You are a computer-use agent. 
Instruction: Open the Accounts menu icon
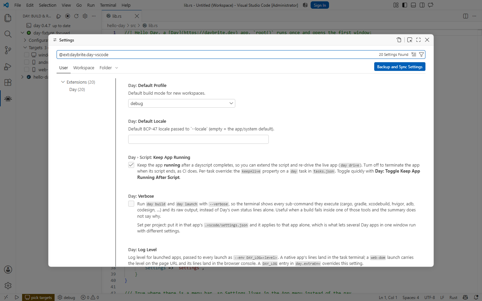[x=8, y=270]
